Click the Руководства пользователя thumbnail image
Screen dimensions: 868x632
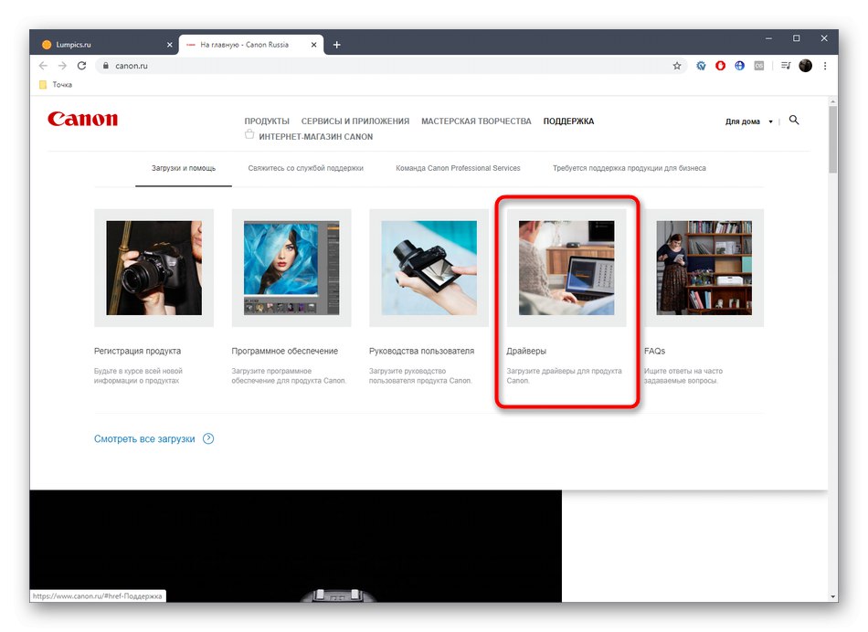pyautogui.click(x=429, y=268)
